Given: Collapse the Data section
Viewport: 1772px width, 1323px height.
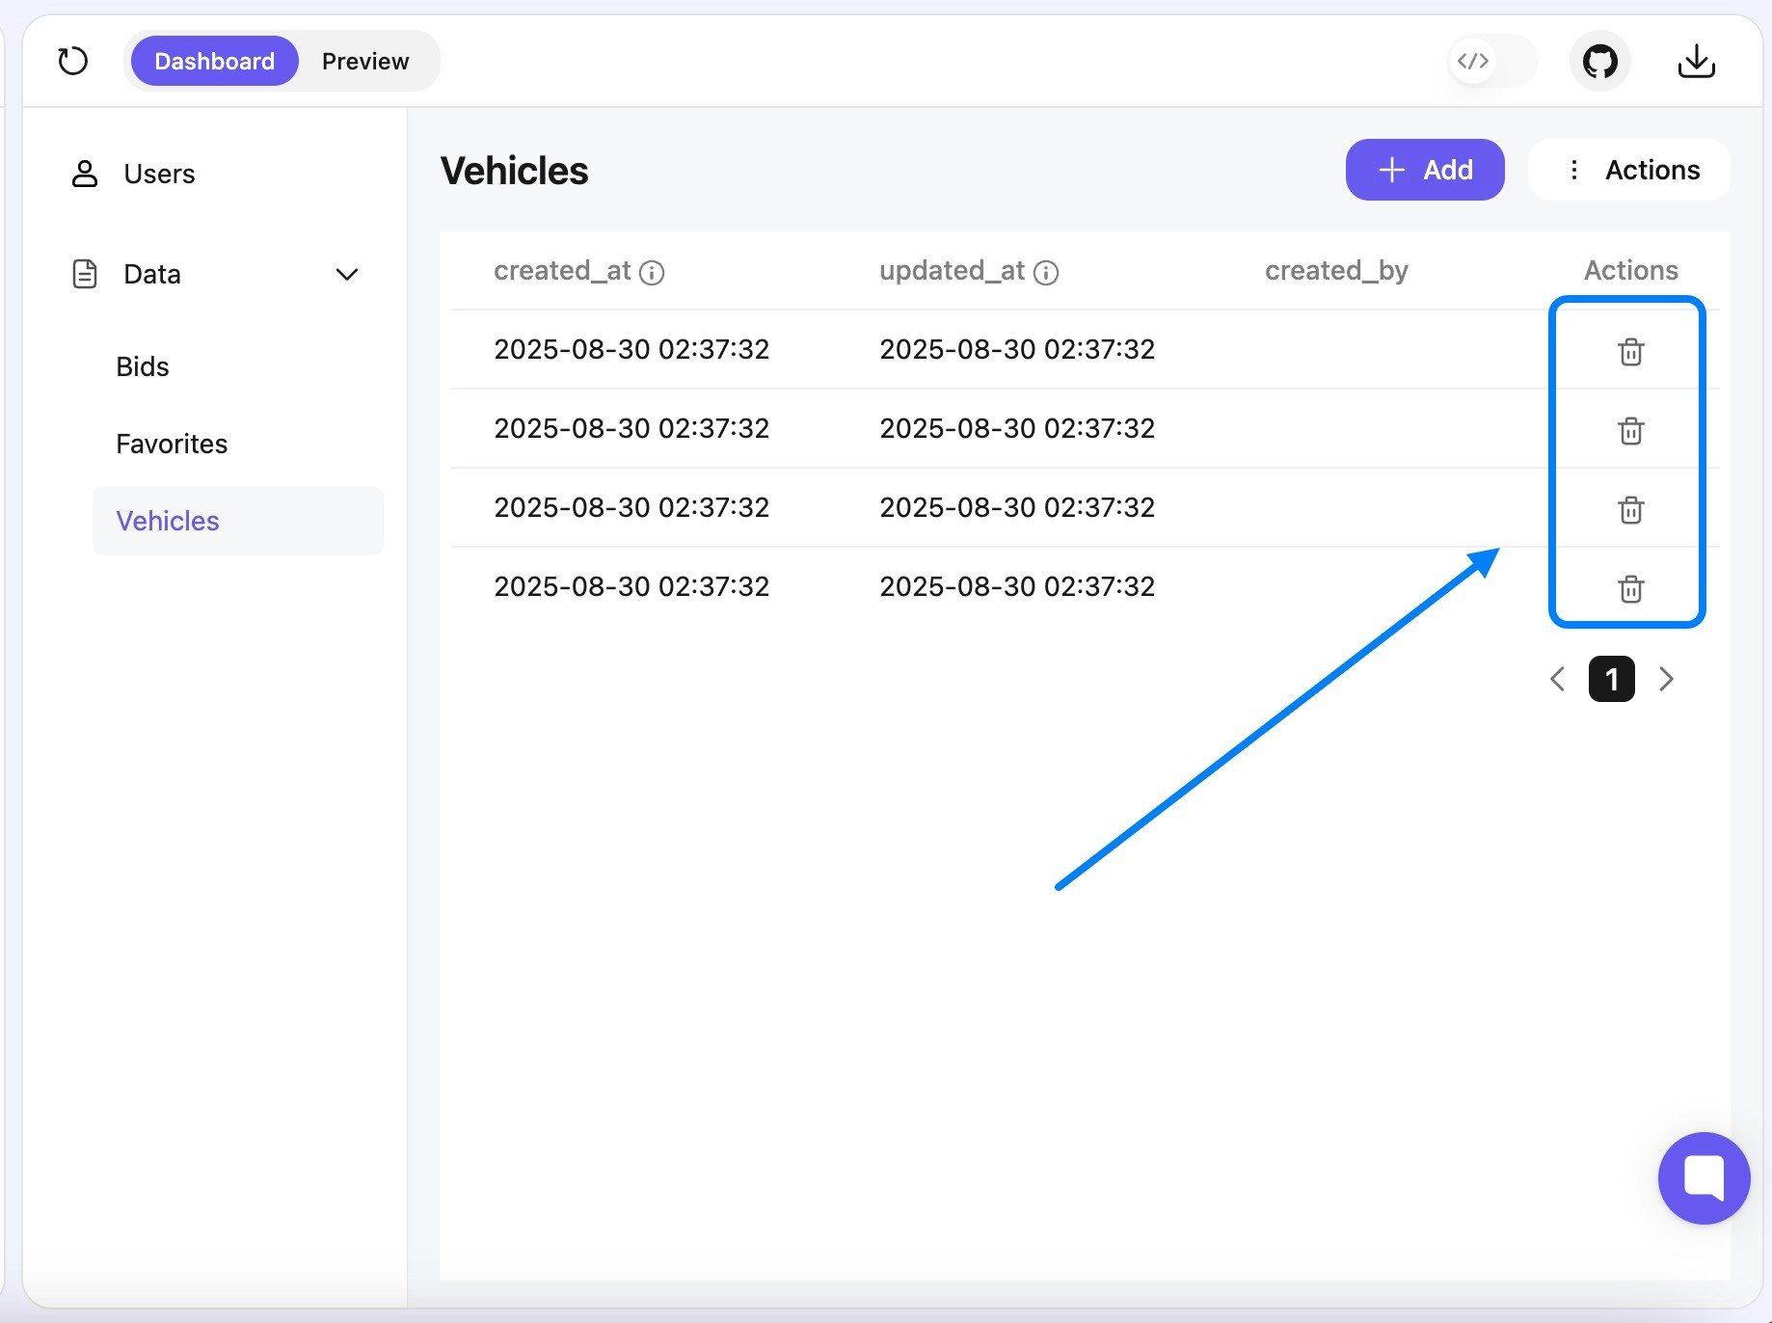Looking at the screenshot, I should coord(347,274).
